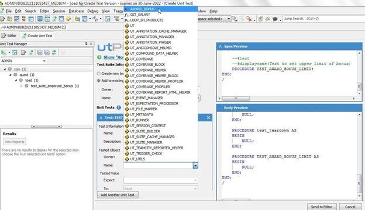Open the File menu
This screenshot has height=210, width=365.
click(8, 11)
